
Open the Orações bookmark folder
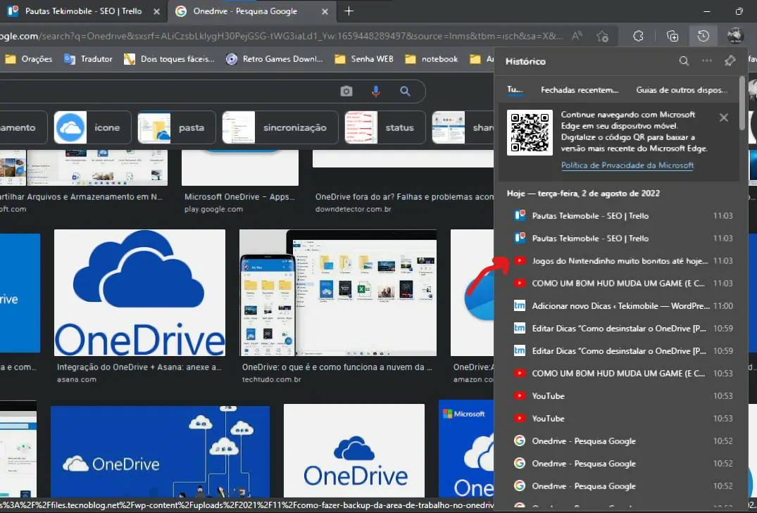(29, 59)
